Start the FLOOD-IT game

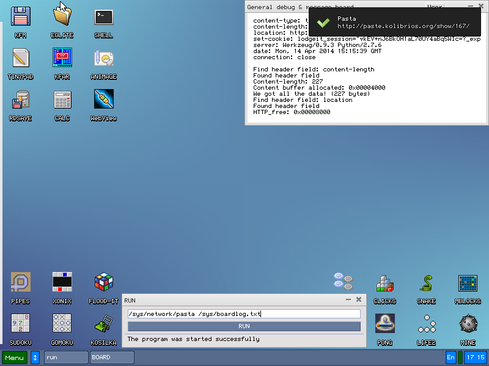(103, 282)
